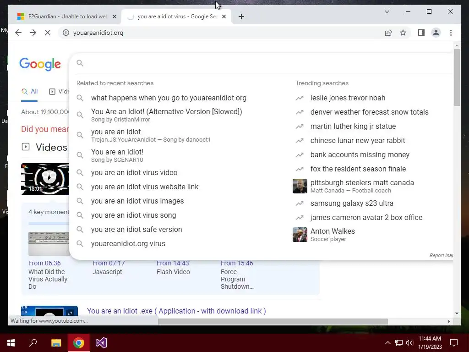Choose 'you are an idiot' song by danooct1
The height and width of the screenshot is (352, 469).
pyautogui.click(x=151, y=135)
